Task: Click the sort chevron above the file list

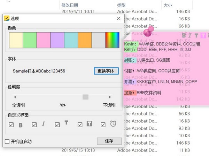Action: tap(8, 1)
